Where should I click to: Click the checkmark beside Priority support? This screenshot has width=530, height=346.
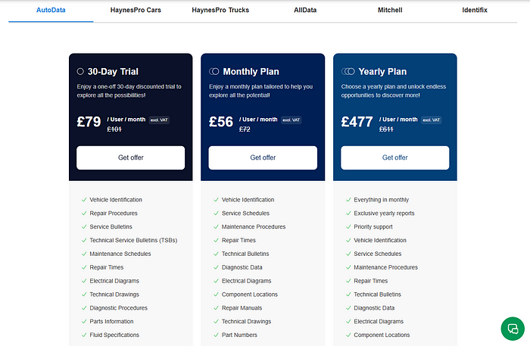coord(348,226)
